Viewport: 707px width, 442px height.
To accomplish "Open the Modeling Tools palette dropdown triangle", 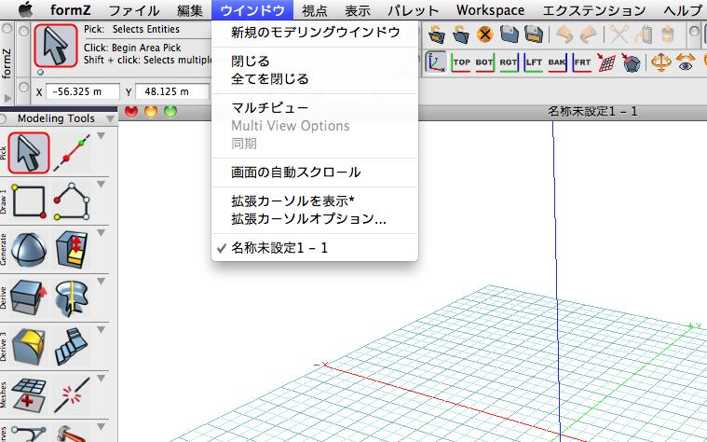I will [110, 118].
